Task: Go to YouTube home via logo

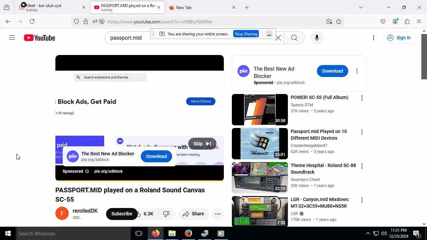Action: point(39,38)
